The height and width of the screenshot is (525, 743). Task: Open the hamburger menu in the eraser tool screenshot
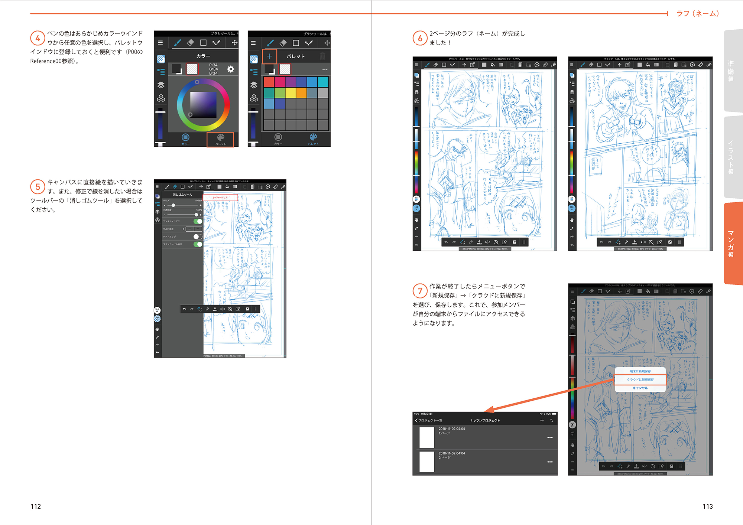coord(157,187)
